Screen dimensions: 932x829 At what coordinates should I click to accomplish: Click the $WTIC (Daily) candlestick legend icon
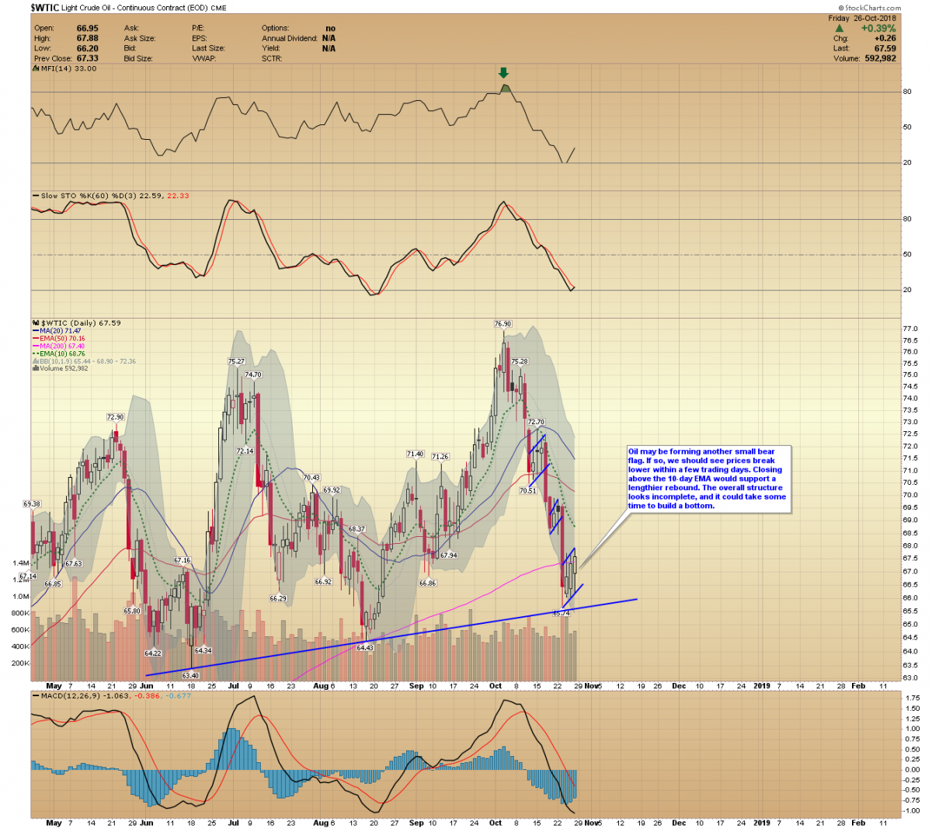[x=35, y=323]
